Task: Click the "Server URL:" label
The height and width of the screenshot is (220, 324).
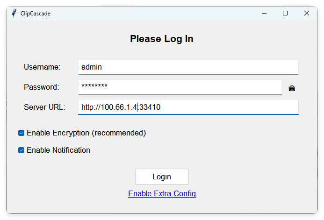Action: [x=44, y=107]
